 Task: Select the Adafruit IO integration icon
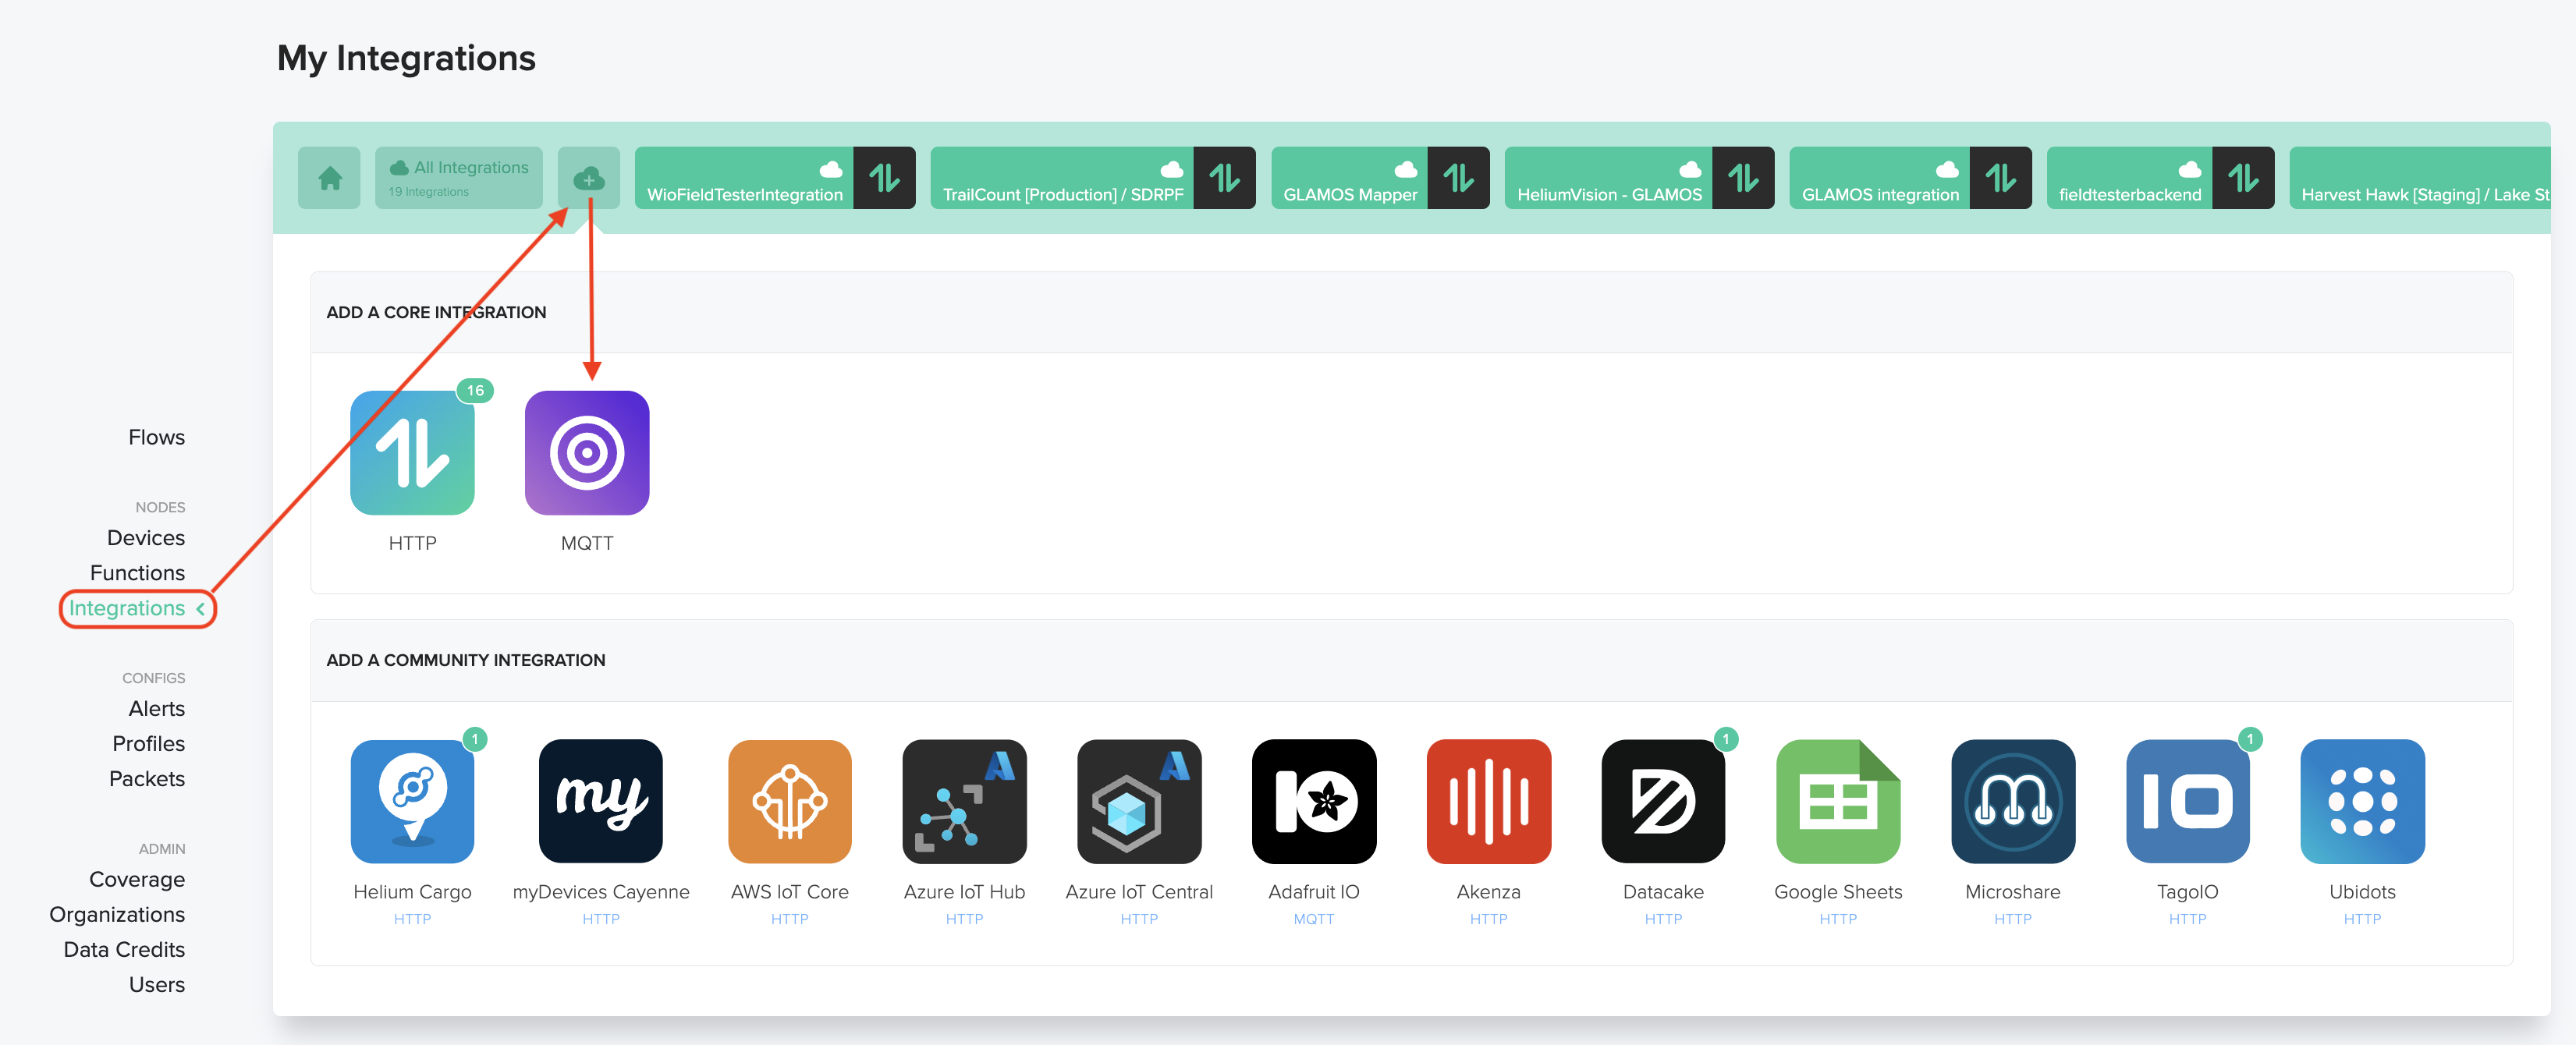(x=1313, y=801)
